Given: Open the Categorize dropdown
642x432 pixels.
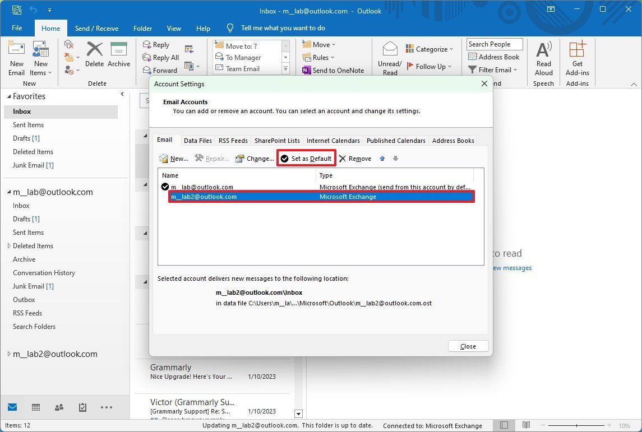Looking at the screenshot, I should tap(429, 49).
